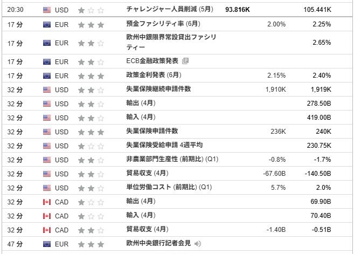Click US flag on チャレンジャー人員削減 row
The image size is (354, 254).
pyautogui.click(x=47, y=10)
